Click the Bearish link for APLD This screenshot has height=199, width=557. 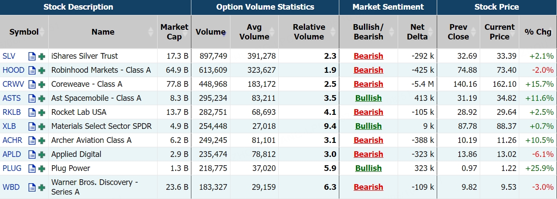point(368,154)
